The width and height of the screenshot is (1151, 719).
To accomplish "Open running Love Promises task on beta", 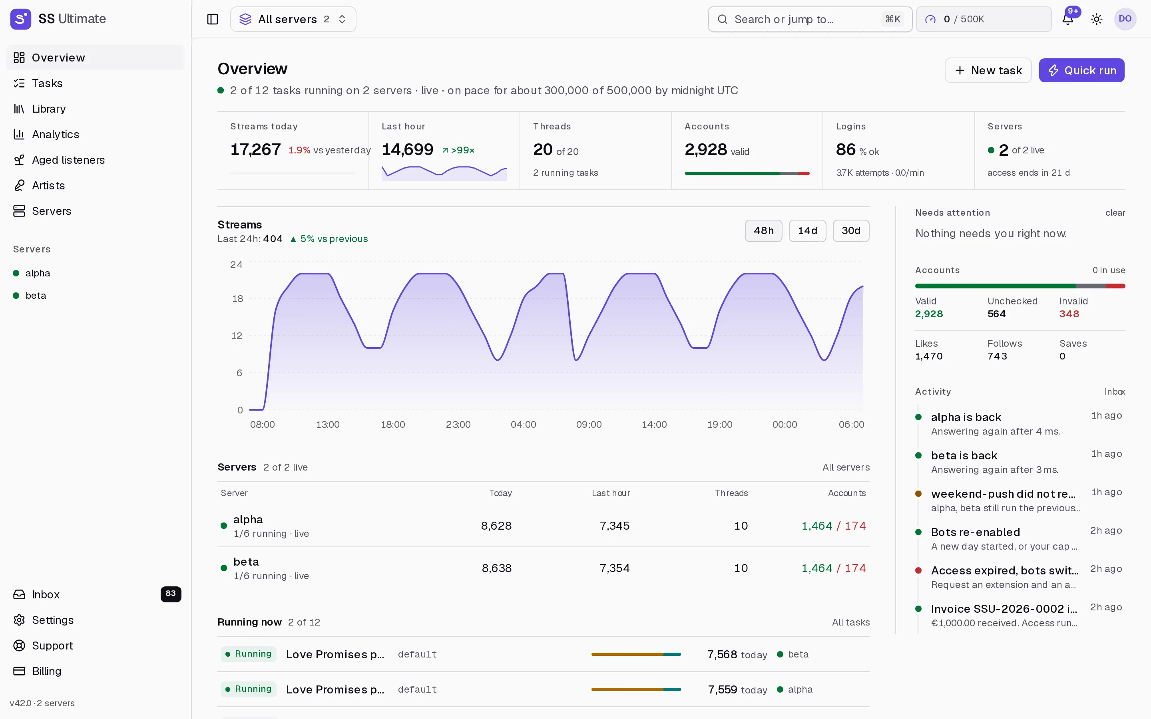I will click(543, 654).
